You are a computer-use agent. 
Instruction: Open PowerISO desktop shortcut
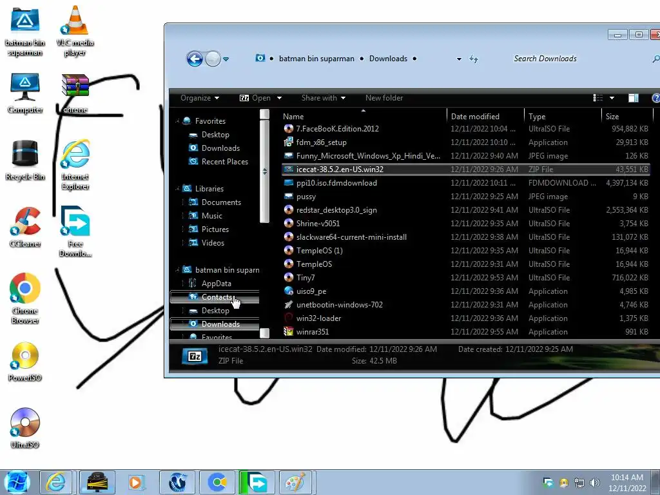click(25, 362)
